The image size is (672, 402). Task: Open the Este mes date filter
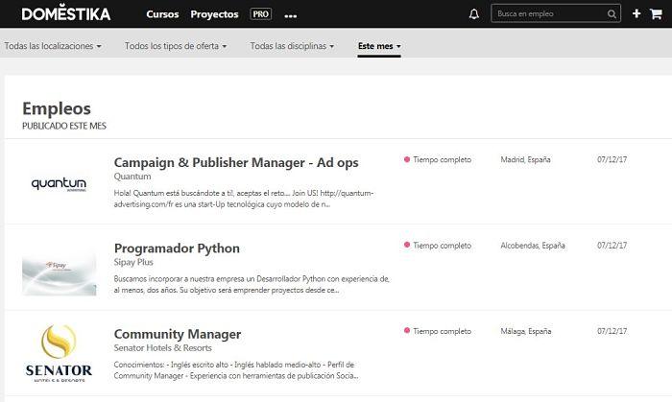[x=379, y=46]
